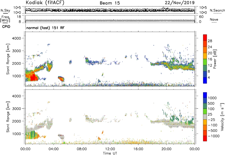
Task: Select the red top segment of power colorbar
Action: click(205, 38)
